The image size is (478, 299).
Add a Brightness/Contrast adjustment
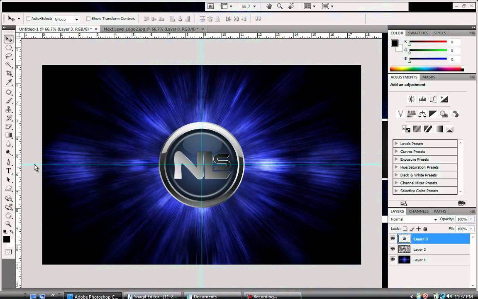411,99
